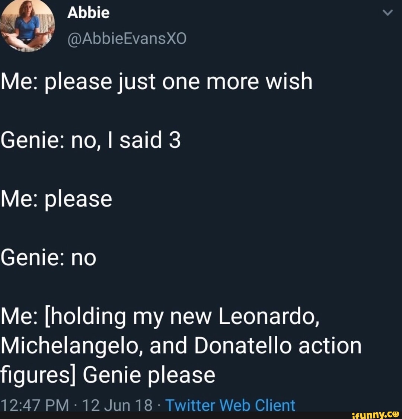This screenshot has width=402, height=419.
Task: Click the word 'Michelangelo' in the tweet
Action: point(71,345)
